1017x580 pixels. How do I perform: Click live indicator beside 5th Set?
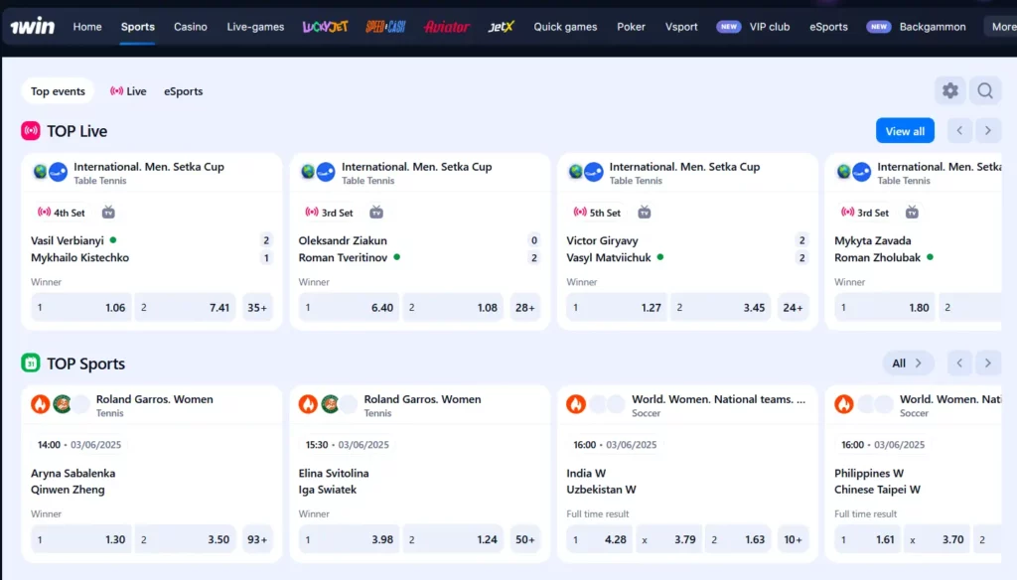pyautogui.click(x=580, y=213)
